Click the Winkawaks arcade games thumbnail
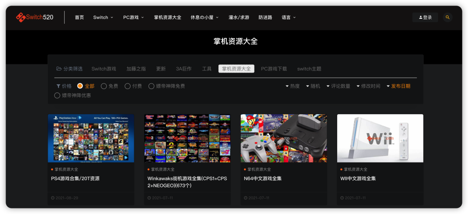The height and width of the screenshot is (214, 468). tap(187, 138)
